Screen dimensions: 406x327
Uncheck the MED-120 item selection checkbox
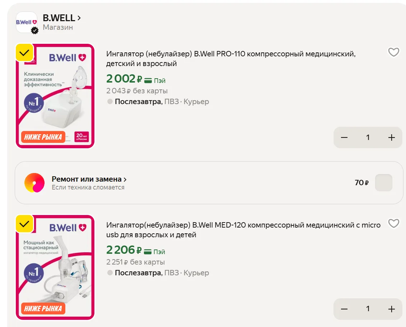click(24, 224)
